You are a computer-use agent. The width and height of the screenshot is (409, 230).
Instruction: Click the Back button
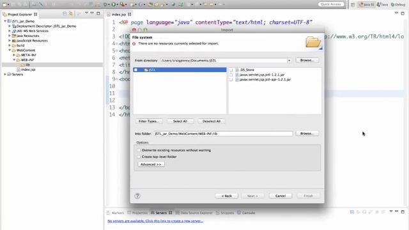pyautogui.click(x=226, y=196)
